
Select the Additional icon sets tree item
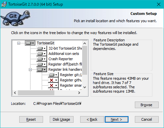pyautogui.click(x=64, y=54)
